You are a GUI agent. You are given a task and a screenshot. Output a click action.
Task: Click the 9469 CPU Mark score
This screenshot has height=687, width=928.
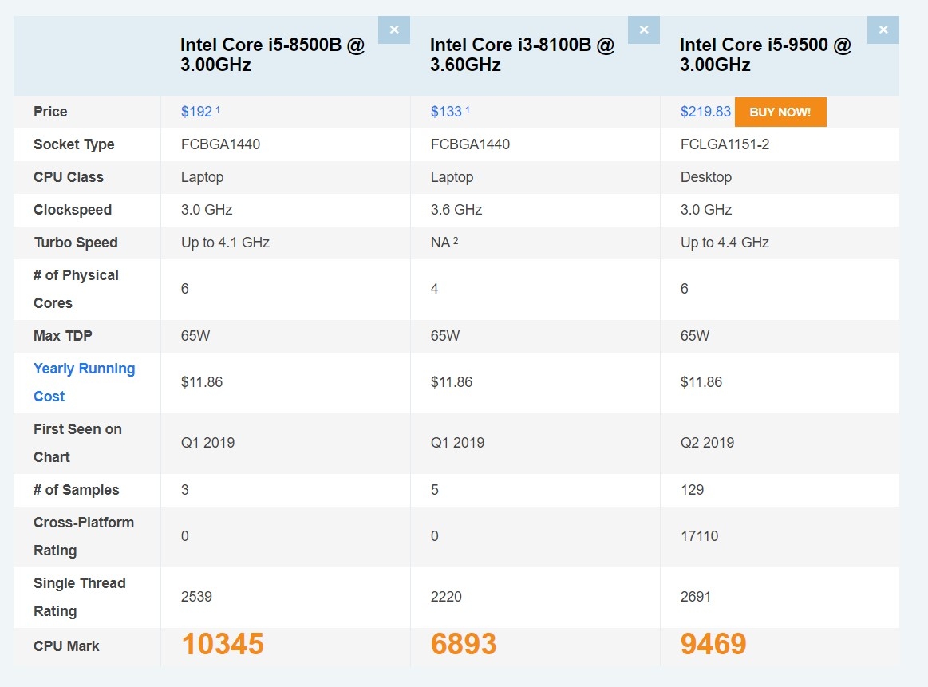(713, 644)
